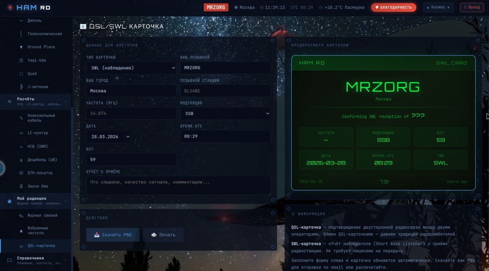The image size is (489, 271).
Task: Click the SWL CARD label in preview
Action: [x=452, y=63]
